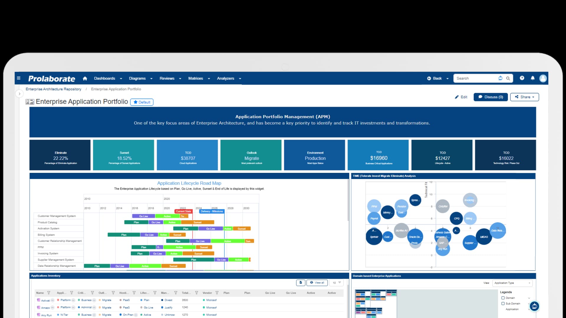Open the Environment Production tile
Screen dimensions: 566x318
point(315,155)
